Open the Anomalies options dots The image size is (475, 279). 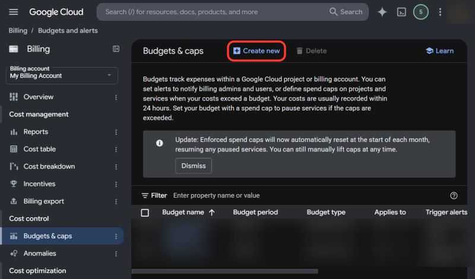116,253
